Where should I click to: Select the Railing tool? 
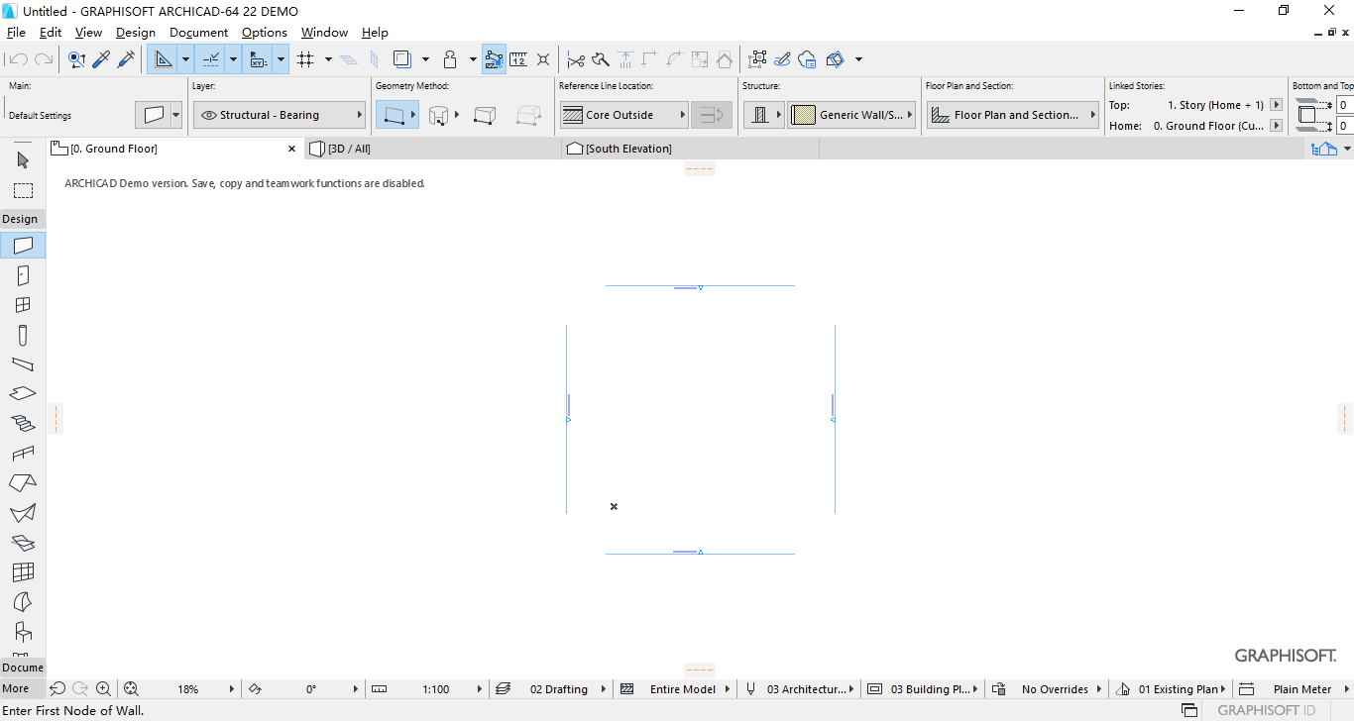tap(23, 454)
